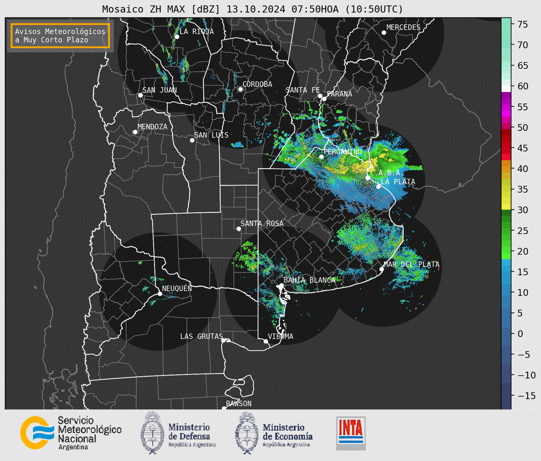
Task: Click the dark blue -15 dBZ band on colorbar
Action: (506, 396)
